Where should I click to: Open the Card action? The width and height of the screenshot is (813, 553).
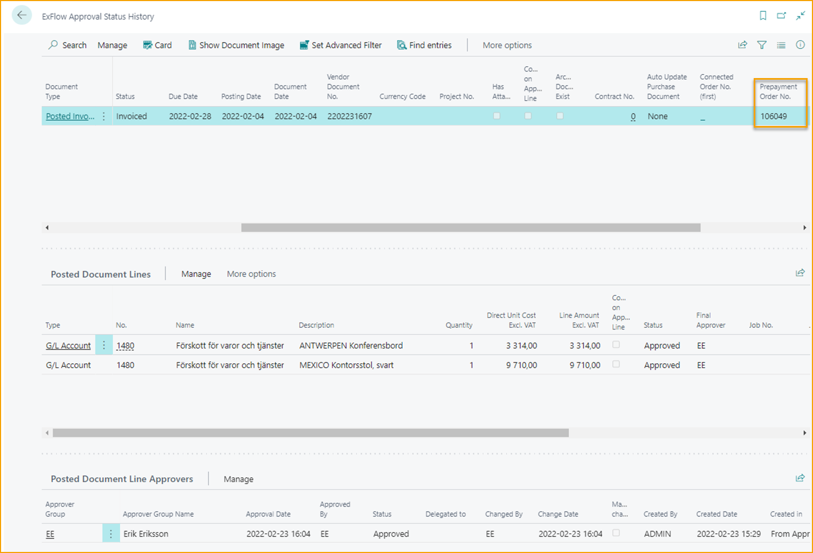[x=157, y=45]
